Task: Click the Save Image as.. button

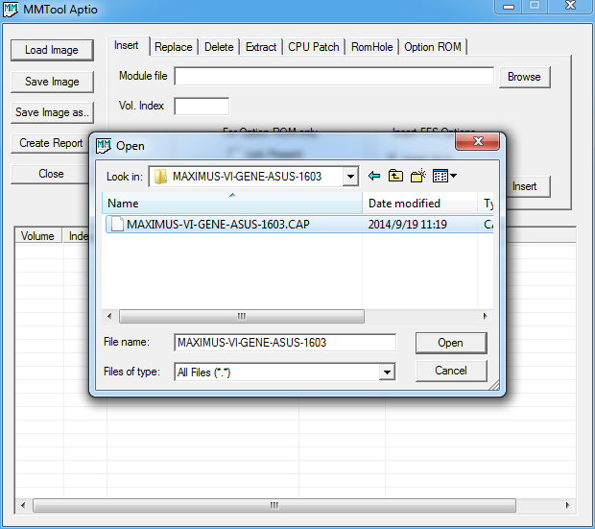Action: 52,112
